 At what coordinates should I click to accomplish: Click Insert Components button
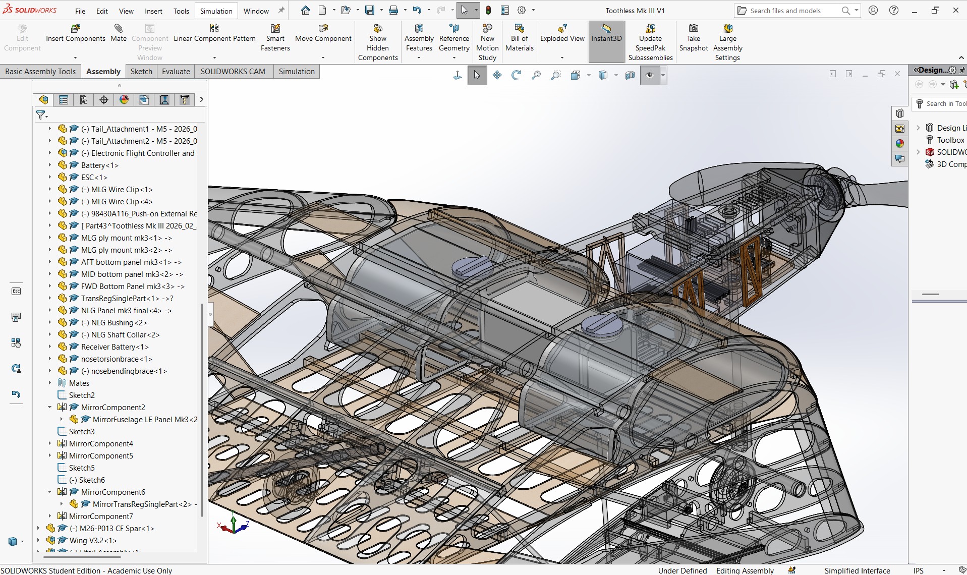pyautogui.click(x=76, y=33)
